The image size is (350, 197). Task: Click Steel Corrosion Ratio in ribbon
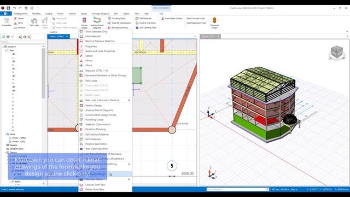196,18
